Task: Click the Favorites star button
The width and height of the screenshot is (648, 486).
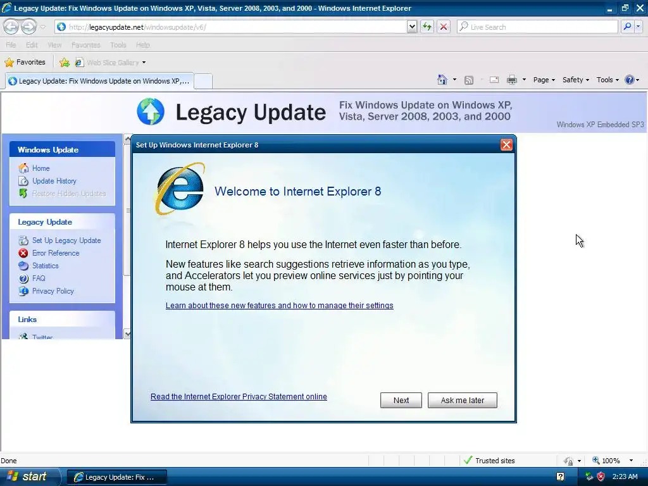Action: click(25, 63)
